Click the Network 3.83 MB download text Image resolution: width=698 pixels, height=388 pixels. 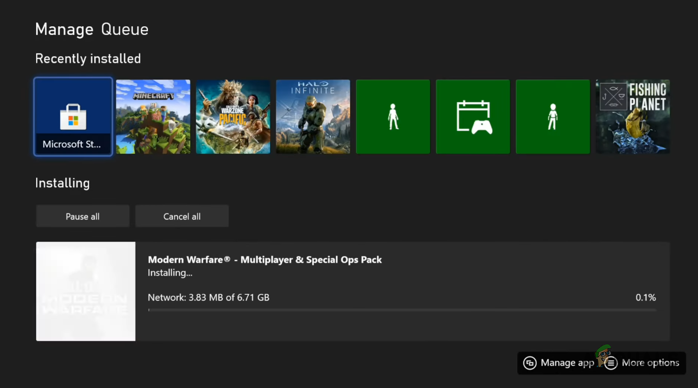coord(209,297)
